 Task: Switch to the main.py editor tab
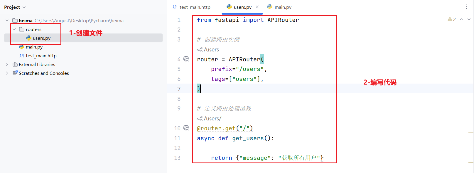(283, 7)
